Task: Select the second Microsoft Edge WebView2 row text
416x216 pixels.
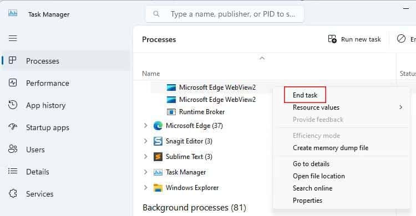Action: (x=217, y=100)
